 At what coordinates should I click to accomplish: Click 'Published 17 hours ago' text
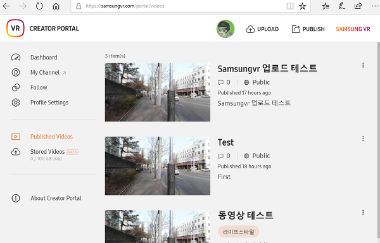(x=244, y=93)
